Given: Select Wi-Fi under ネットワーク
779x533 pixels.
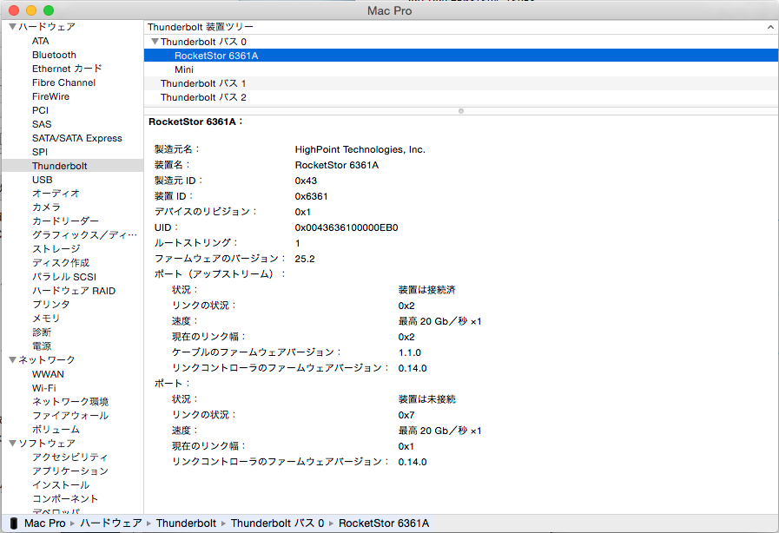Looking at the screenshot, I should [43, 388].
